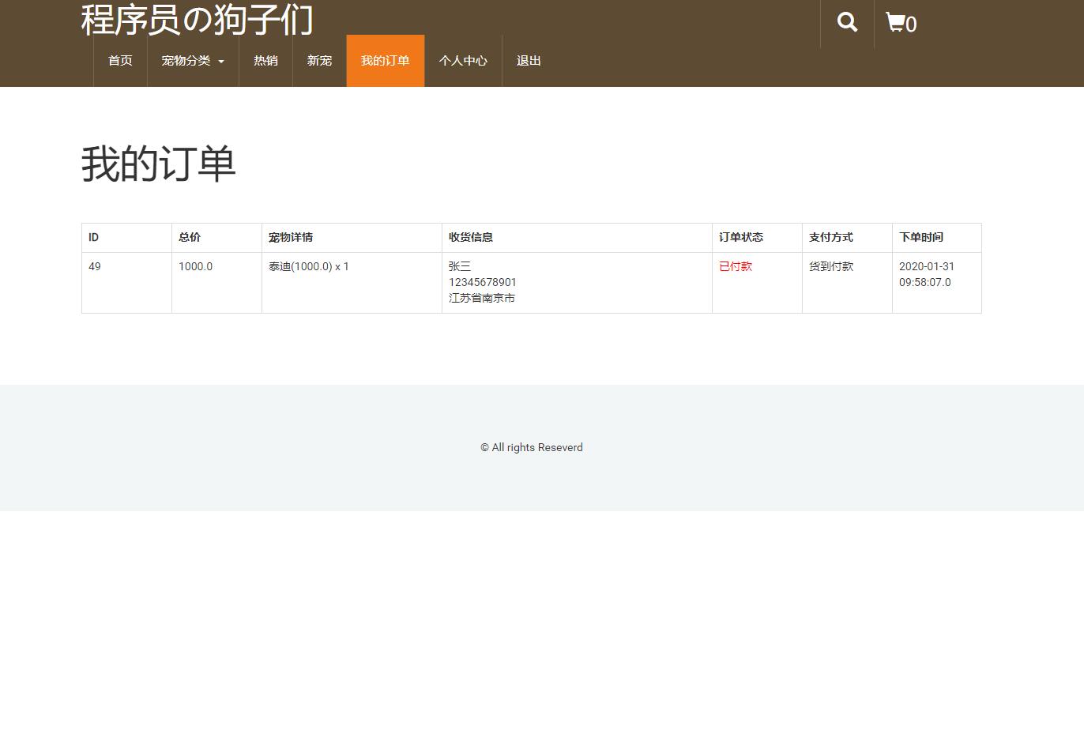1084x749 pixels.
Task: Open the 新宠 page
Action: click(x=319, y=60)
